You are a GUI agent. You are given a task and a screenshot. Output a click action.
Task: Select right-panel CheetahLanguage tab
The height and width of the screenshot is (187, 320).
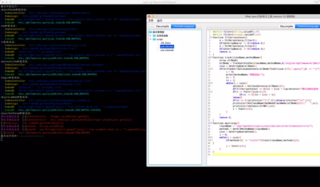click(x=308, y=26)
